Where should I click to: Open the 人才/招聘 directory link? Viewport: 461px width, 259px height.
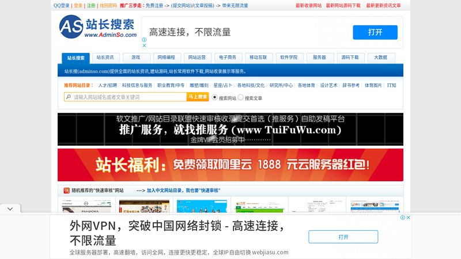pyautogui.click(x=108, y=85)
